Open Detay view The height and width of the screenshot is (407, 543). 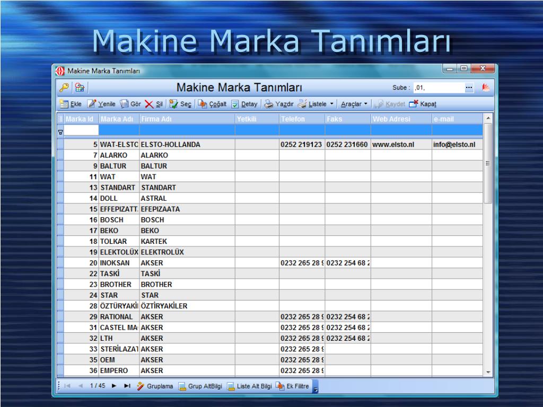coord(244,104)
